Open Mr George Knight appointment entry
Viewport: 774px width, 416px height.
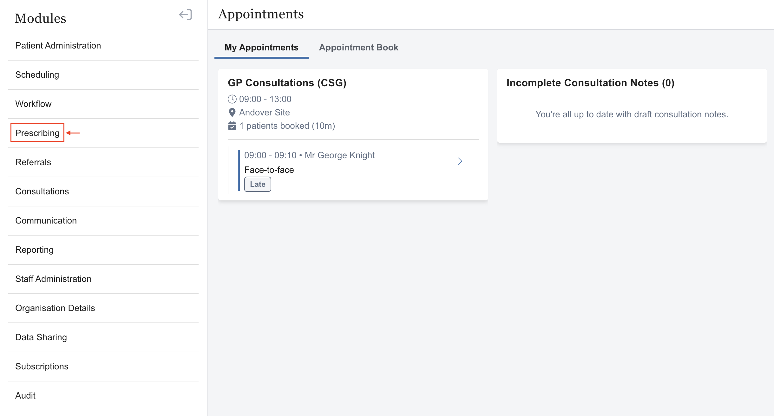pyautogui.click(x=339, y=155)
